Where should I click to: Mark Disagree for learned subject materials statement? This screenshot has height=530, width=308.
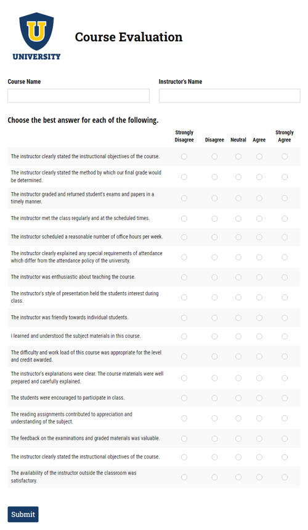tap(214, 336)
